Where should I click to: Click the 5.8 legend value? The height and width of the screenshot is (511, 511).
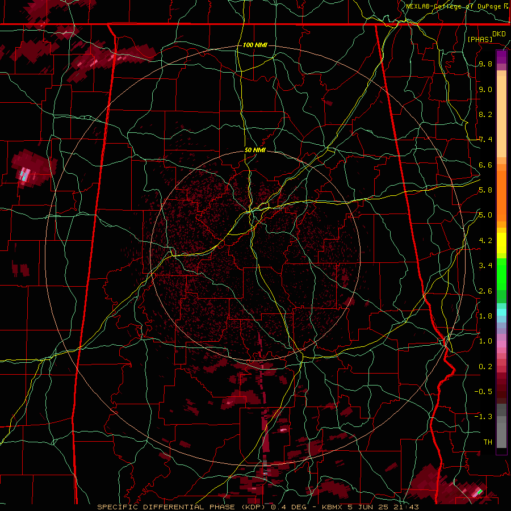(485, 190)
